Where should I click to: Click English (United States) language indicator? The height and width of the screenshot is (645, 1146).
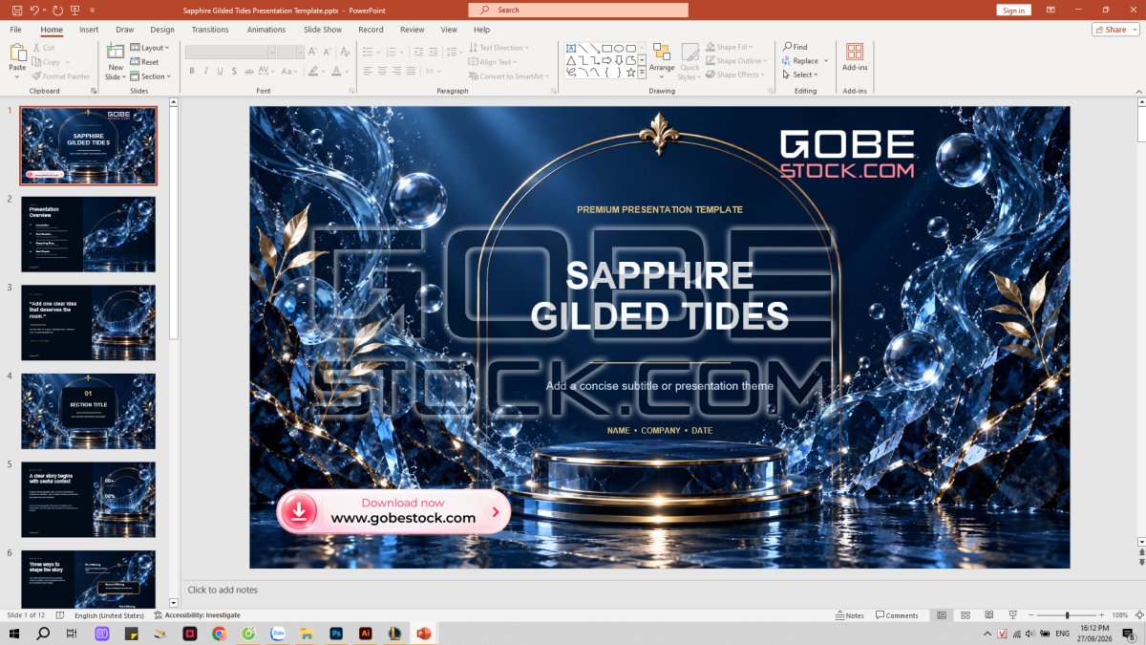point(109,614)
